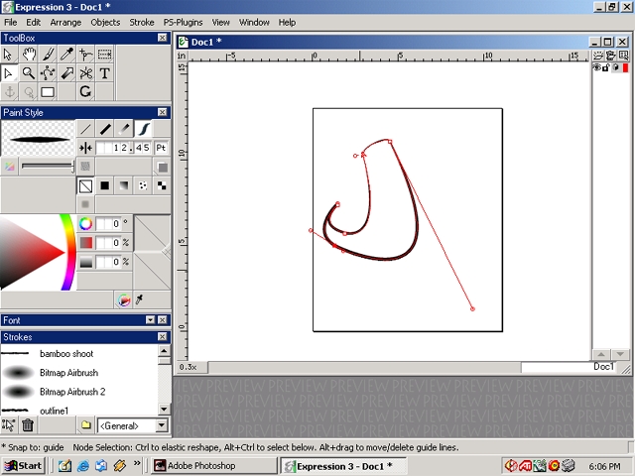The width and height of the screenshot is (635, 476).
Task: Select the bamboo shoot stroke
Action: pyautogui.click(x=78, y=353)
